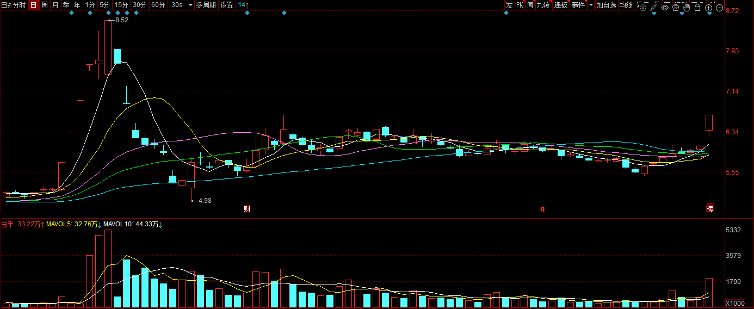Viewport: 754px width, 309px height.
Task: Select the 30分 period tab
Action: click(x=140, y=5)
